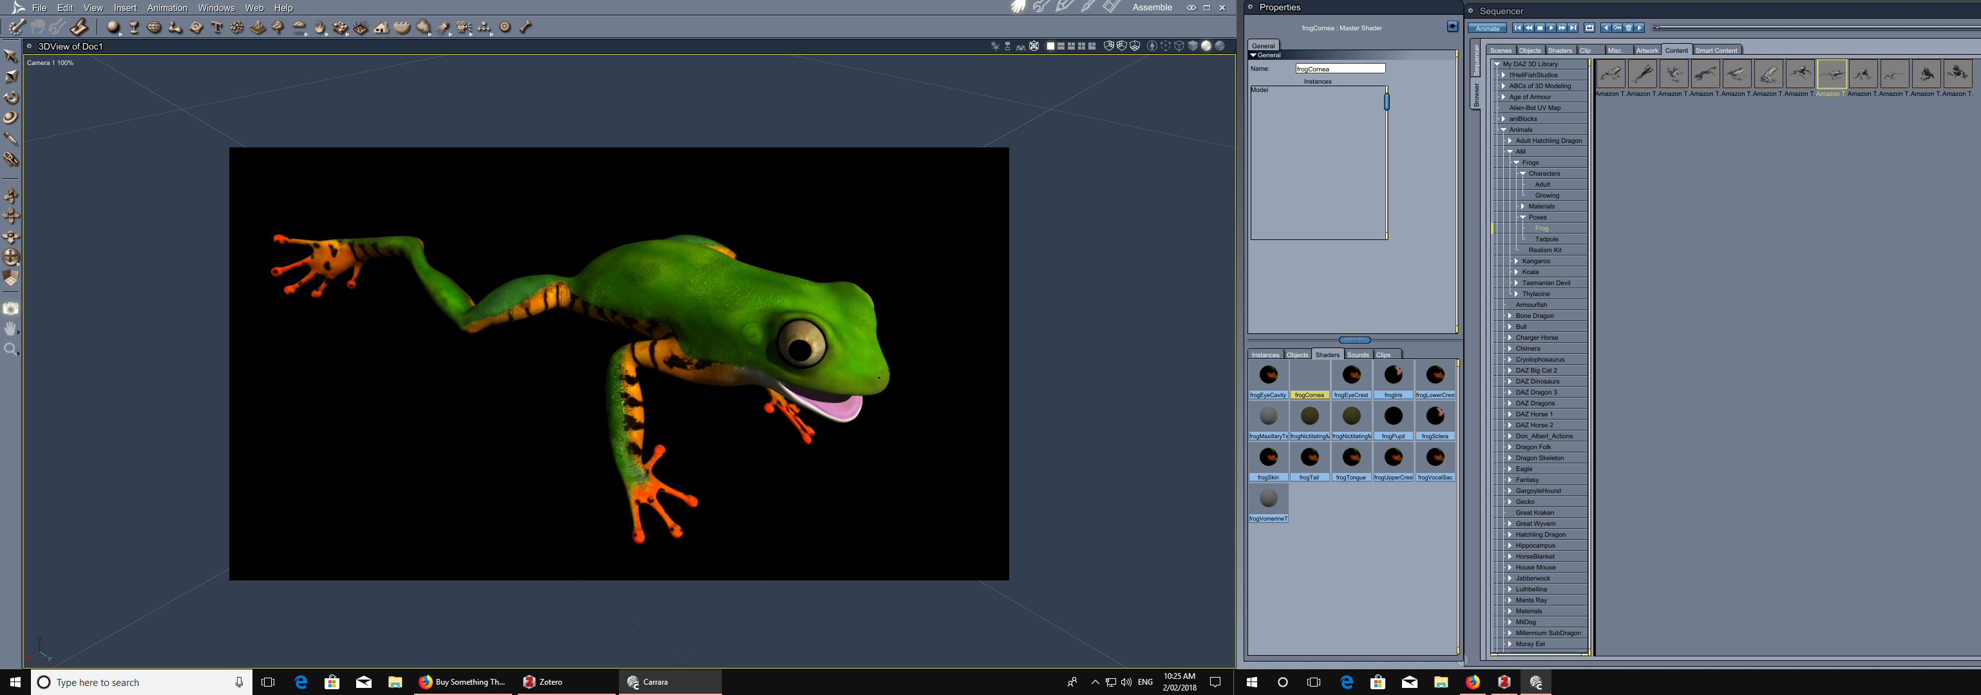Click the house-shaped icon in the top toolbar
The width and height of the screenshot is (1981, 695).
[x=381, y=27]
